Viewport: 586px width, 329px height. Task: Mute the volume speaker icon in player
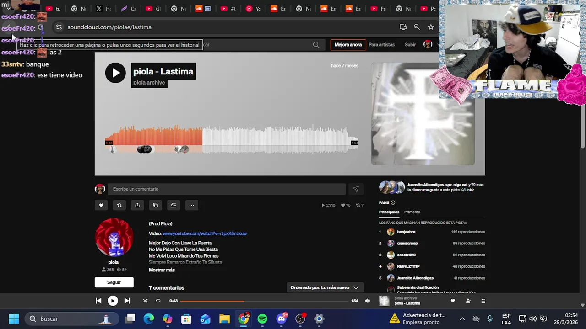tap(367, 301)
